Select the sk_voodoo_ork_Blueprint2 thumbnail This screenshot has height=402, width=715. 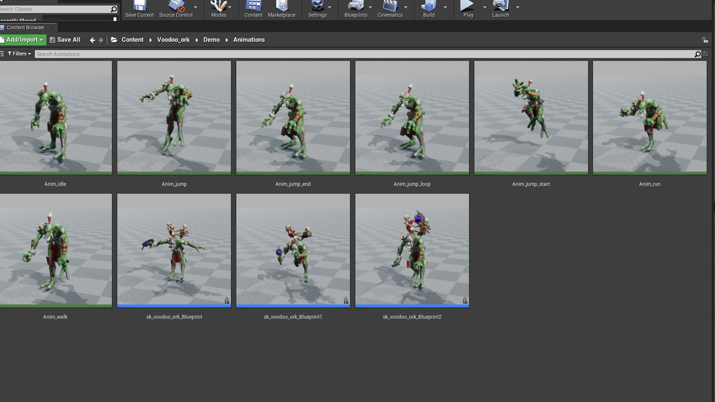[412, 251]
